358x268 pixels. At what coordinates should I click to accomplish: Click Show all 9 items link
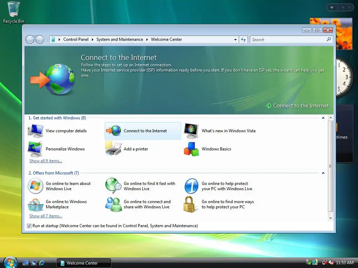[x=46, y=161]
